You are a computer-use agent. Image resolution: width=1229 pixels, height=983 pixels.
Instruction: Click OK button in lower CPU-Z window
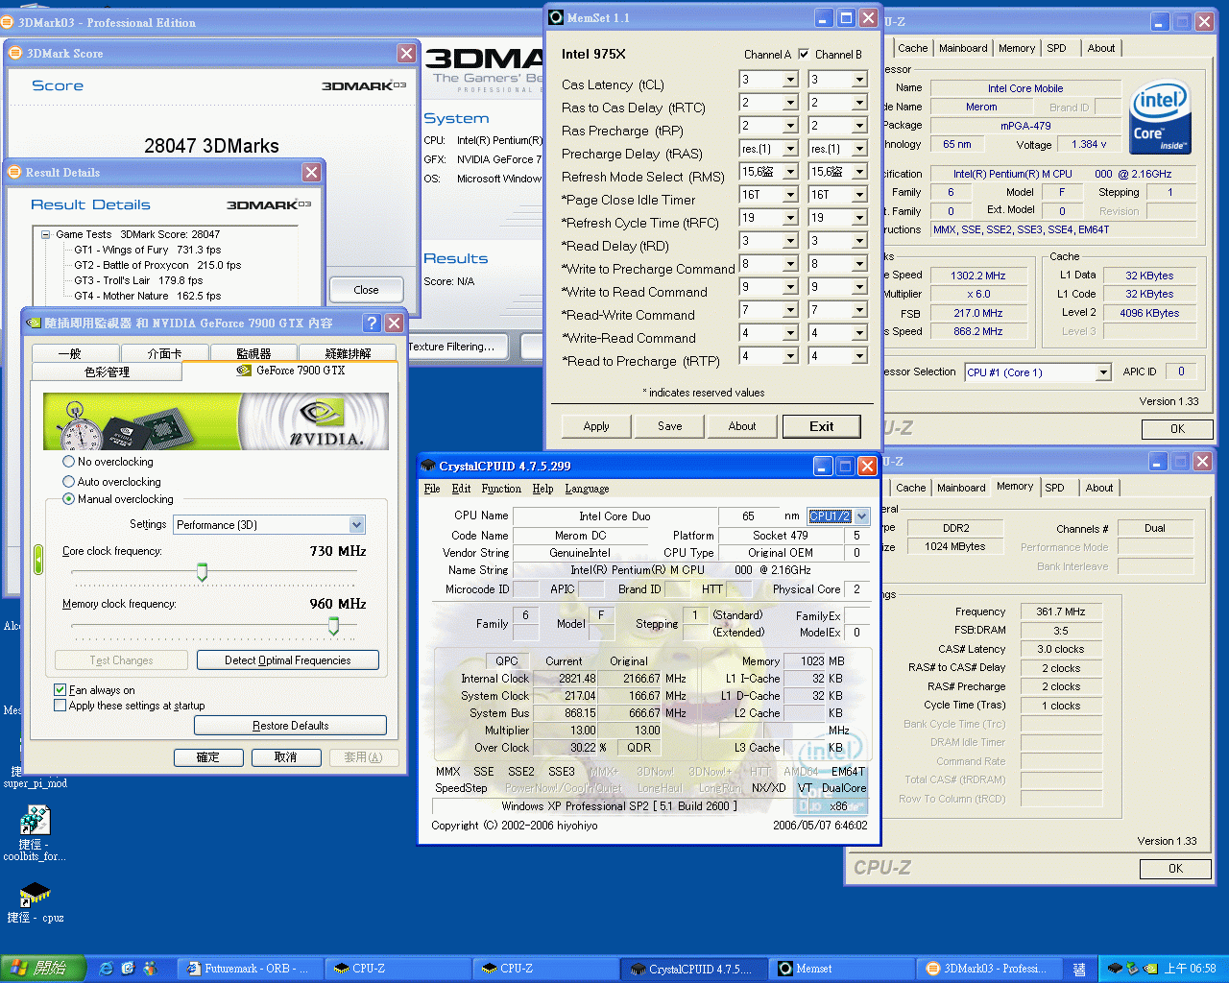(x=1176, y=869)
